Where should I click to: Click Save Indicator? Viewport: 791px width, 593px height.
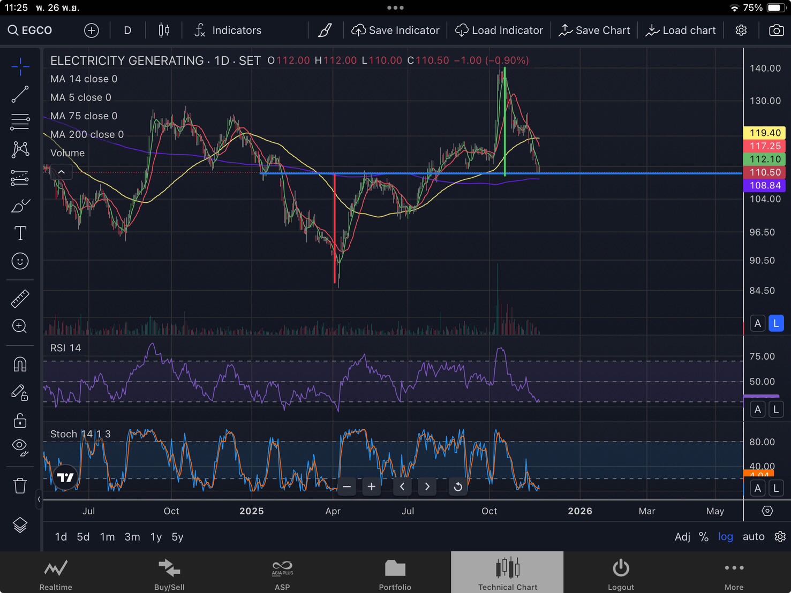pyautogui.click(x=395, y=31)
